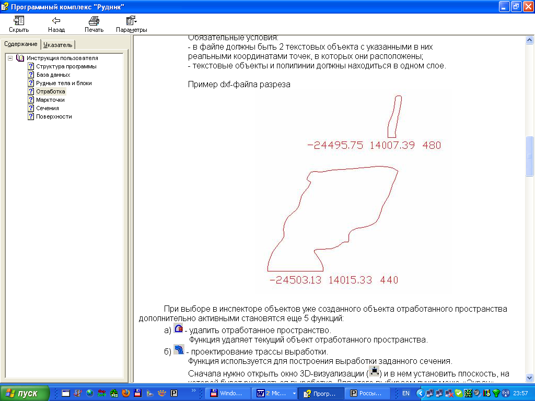The height and width of the screenshot is (401, 535).
Task: Select the Содержание tab
Action: (x=21, y=44)
